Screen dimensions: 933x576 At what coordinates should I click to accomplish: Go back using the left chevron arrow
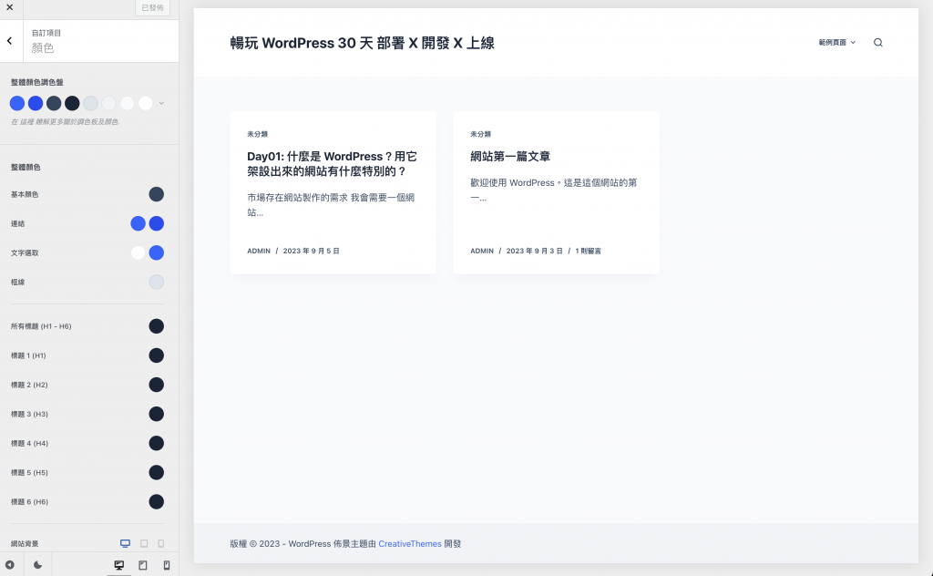9,40
